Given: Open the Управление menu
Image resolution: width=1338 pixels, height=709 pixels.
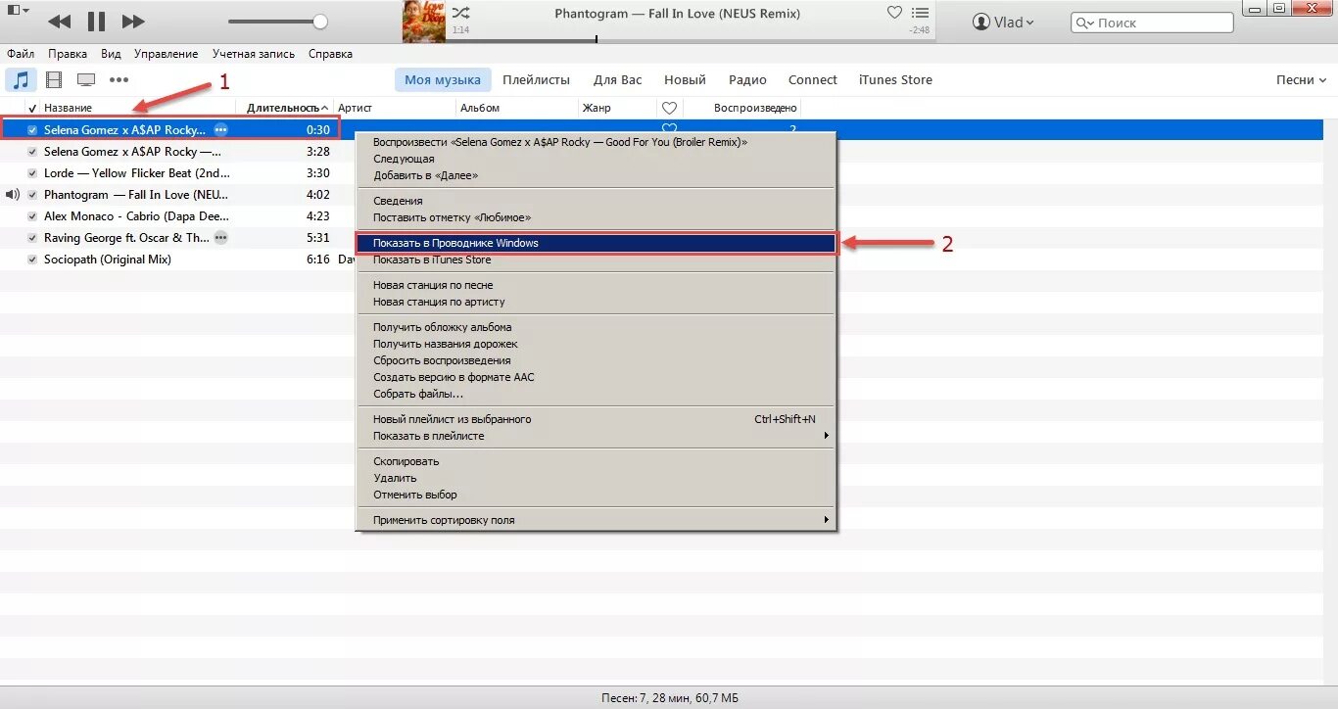Looking at the screenshot, I should click(166, 54).
